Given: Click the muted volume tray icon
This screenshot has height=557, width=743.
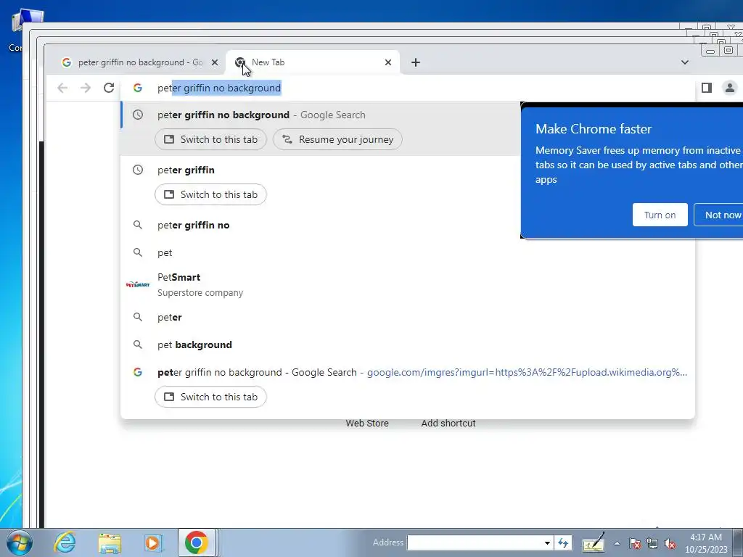Looking at the screenshot, I should pyautogui.click(x=670, y=543).
